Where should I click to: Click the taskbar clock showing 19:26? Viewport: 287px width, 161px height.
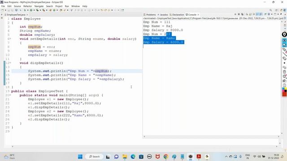(274, 157)
